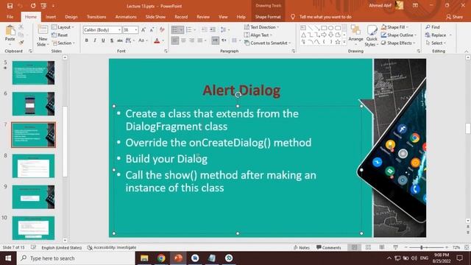This screenshot has height=265, width=471.
Task: Open Shape Effects menu
Action: 398,43
